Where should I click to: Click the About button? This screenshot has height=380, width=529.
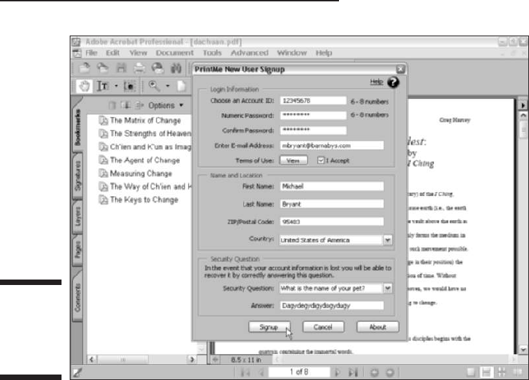coord(377,327)
